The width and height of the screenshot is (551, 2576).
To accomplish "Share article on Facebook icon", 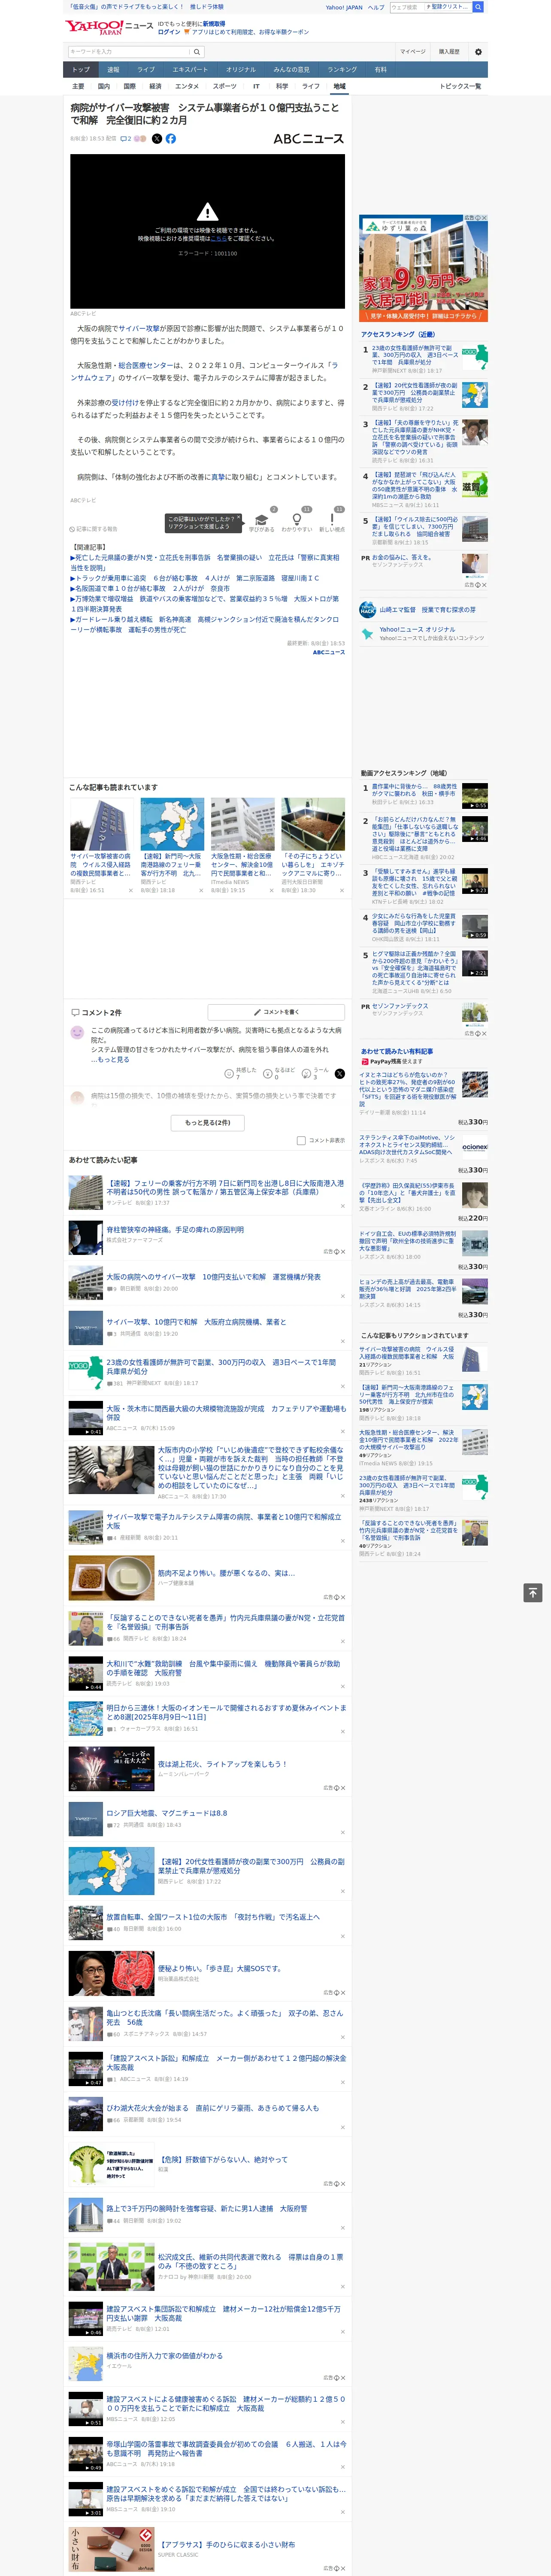I will pyautogui.click(x=170, y=139).
